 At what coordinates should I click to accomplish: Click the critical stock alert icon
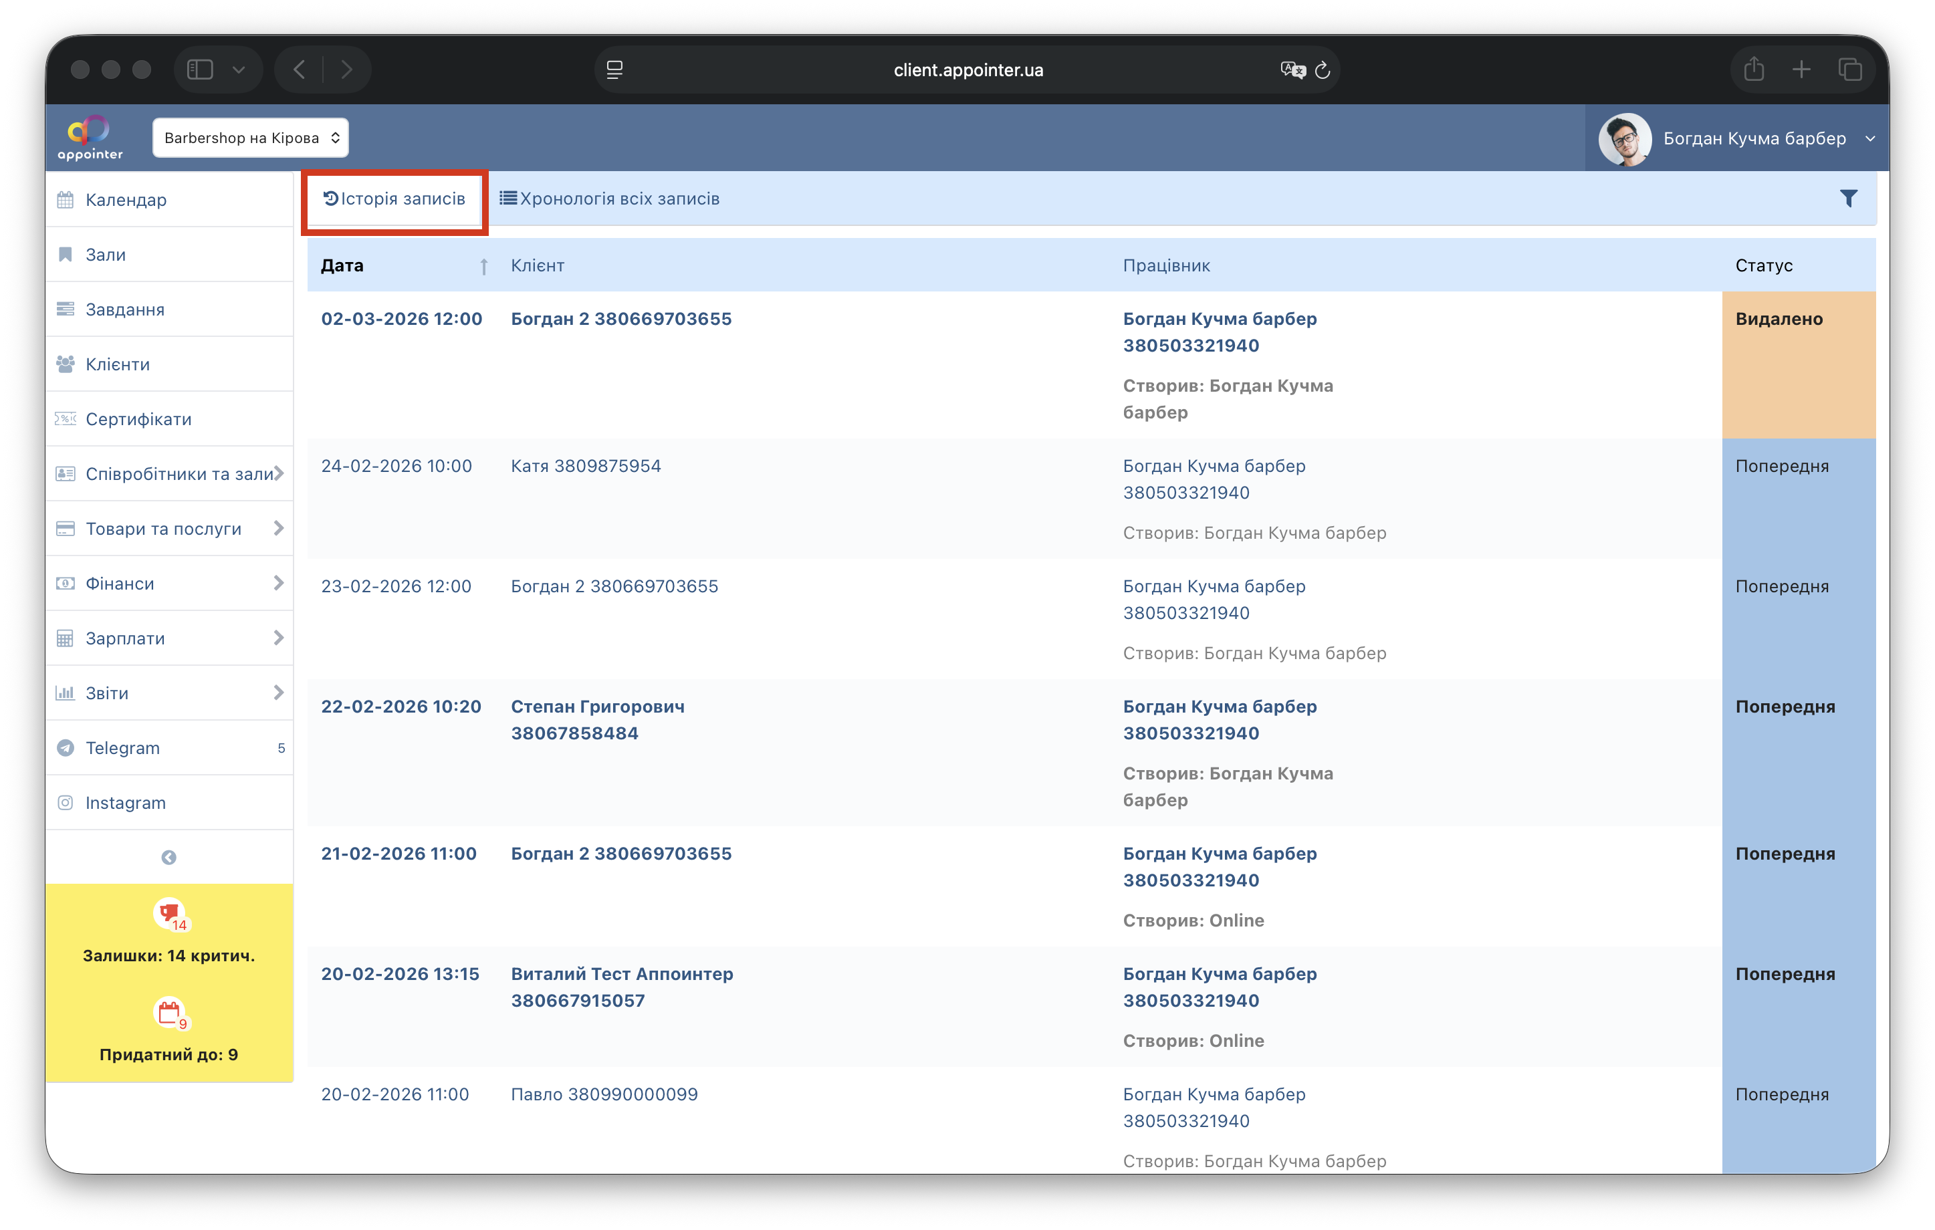tap(170, 913)
